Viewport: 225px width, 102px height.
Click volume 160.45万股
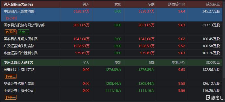click(211, 39)
